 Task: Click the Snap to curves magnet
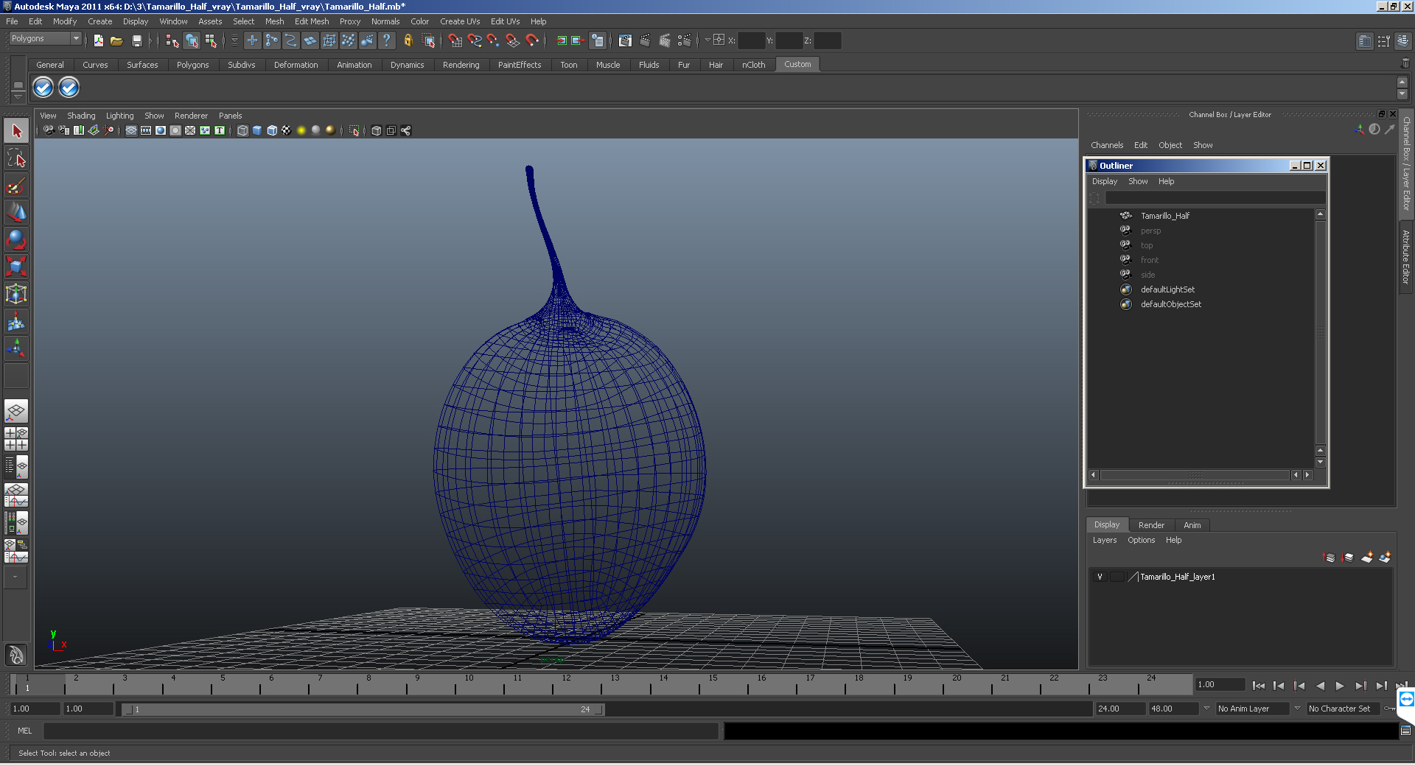tap(474, 41)
